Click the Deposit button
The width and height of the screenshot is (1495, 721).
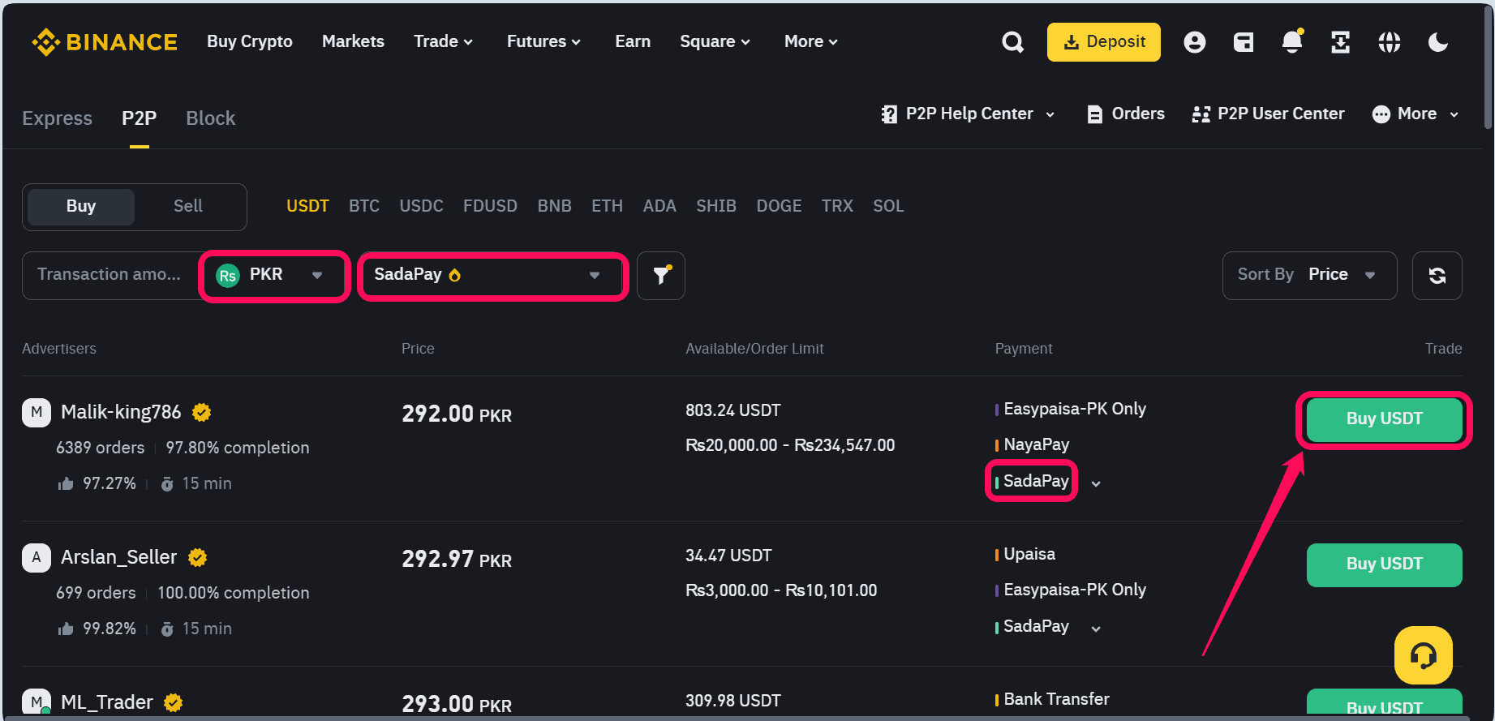1103,42
